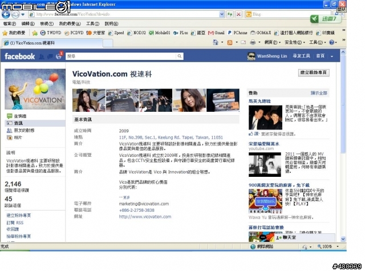Expand the 100% zoom level dropdown
This screenshot has width=365, height=271.
pos(338,246)
